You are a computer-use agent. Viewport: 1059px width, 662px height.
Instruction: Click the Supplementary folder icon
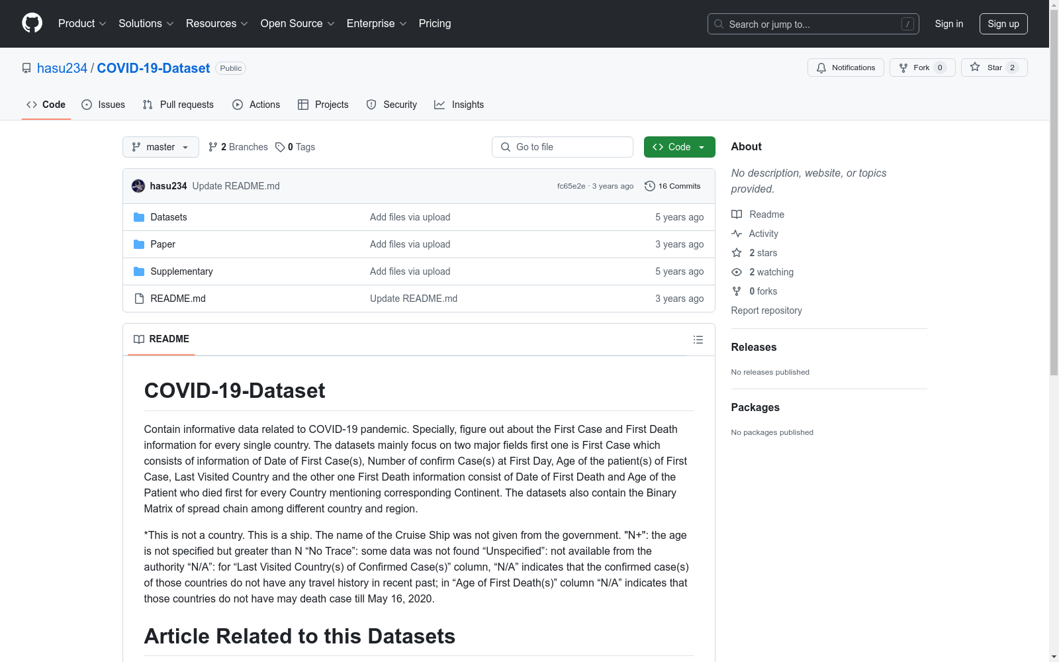[139, 271]
